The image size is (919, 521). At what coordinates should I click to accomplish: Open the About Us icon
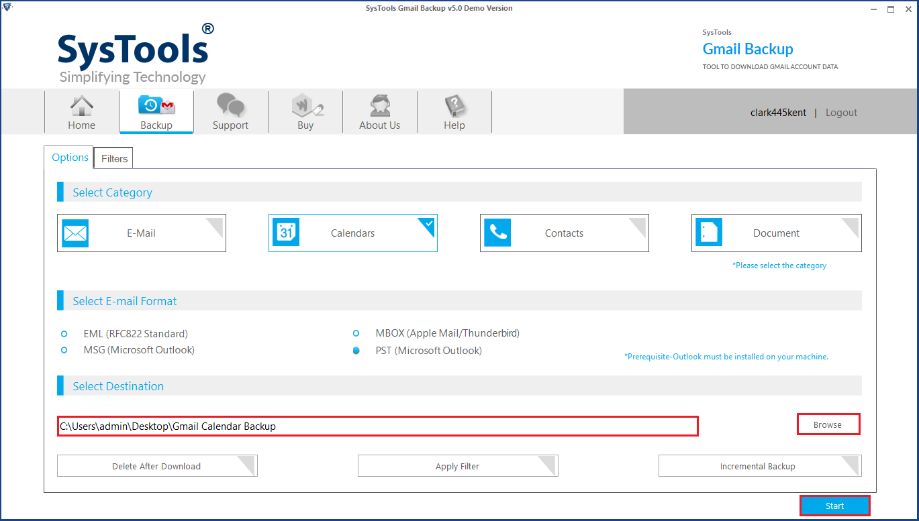coord(379,105)
